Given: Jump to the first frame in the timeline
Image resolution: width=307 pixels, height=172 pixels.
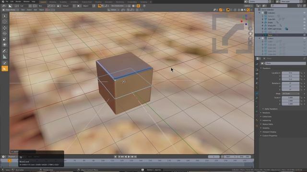Looking at the screenshot, I should (x=119, y=157).
